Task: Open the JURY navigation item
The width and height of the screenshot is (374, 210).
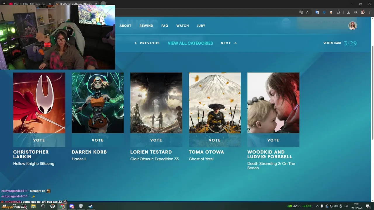Action: [x=201, y=26]
